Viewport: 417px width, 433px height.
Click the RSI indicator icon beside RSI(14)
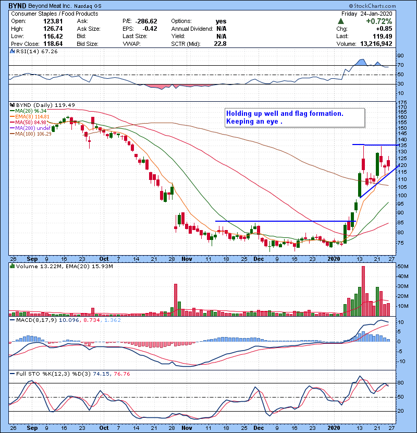[x=12, y=51]
